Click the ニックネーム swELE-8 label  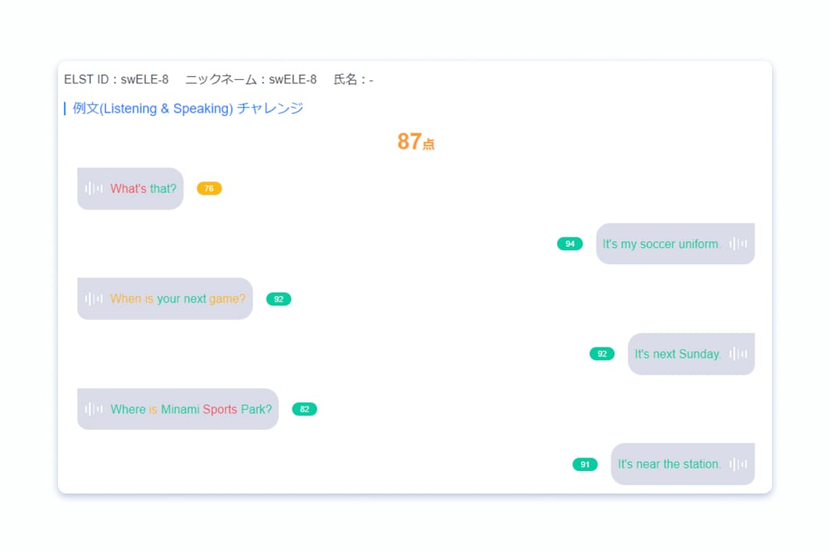click(251, 80)
